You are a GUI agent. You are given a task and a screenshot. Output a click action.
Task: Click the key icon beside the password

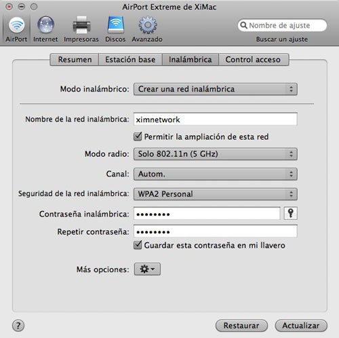pyautogui.click(x=291, y=213)
